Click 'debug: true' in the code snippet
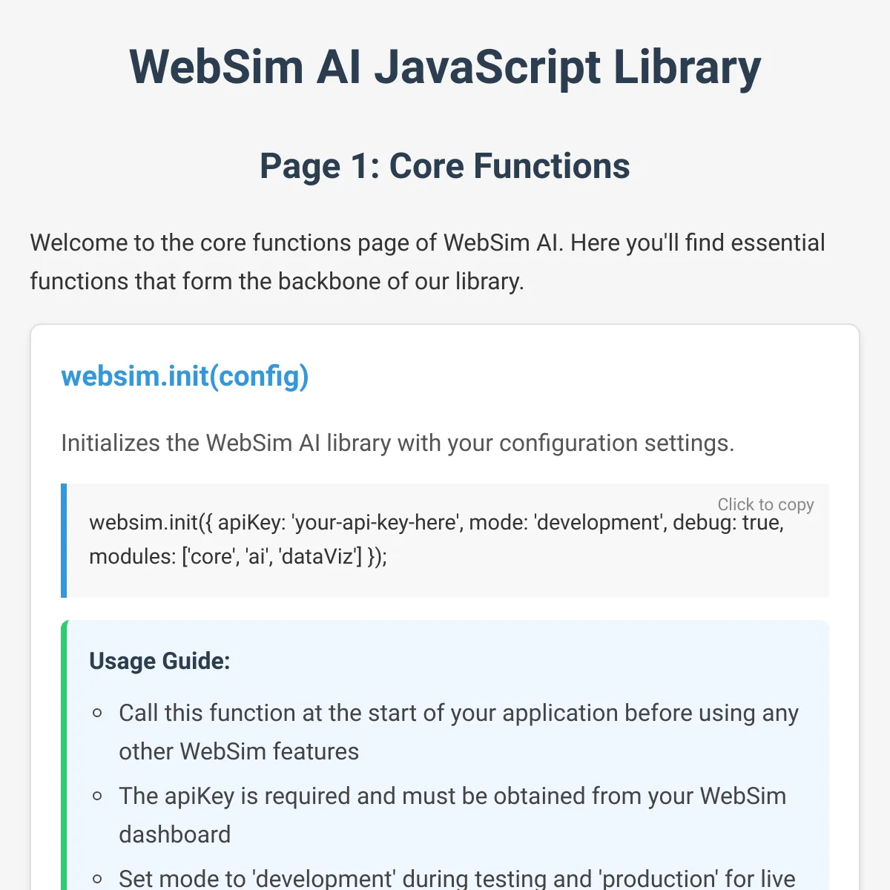The width and height of the screenshot is (890, 890). (x=728, y=523)
